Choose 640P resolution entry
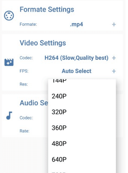Viewport: 128px width, 173px height. (82, 160)
